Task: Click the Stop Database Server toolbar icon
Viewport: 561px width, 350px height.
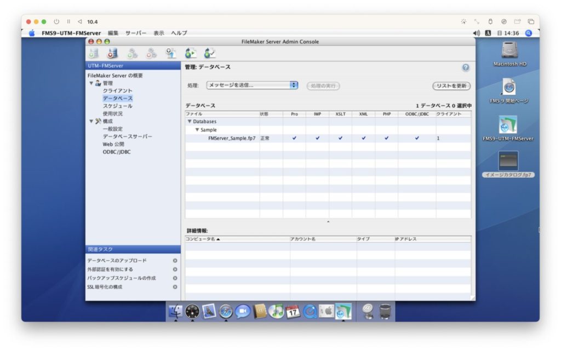Action: click(x=112, y=54)
